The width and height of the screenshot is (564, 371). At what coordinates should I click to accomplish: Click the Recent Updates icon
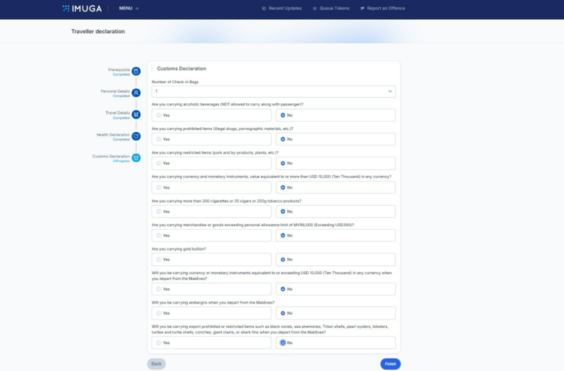[x=264, y=8]
